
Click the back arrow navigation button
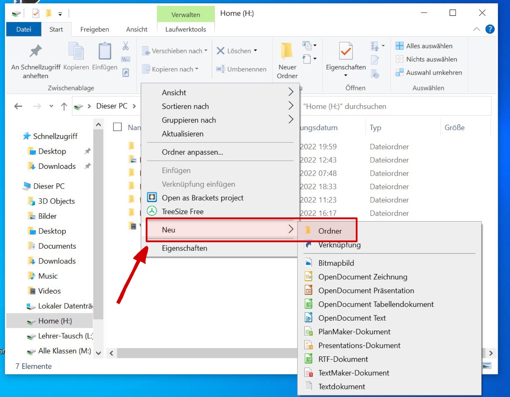[18, 106]
